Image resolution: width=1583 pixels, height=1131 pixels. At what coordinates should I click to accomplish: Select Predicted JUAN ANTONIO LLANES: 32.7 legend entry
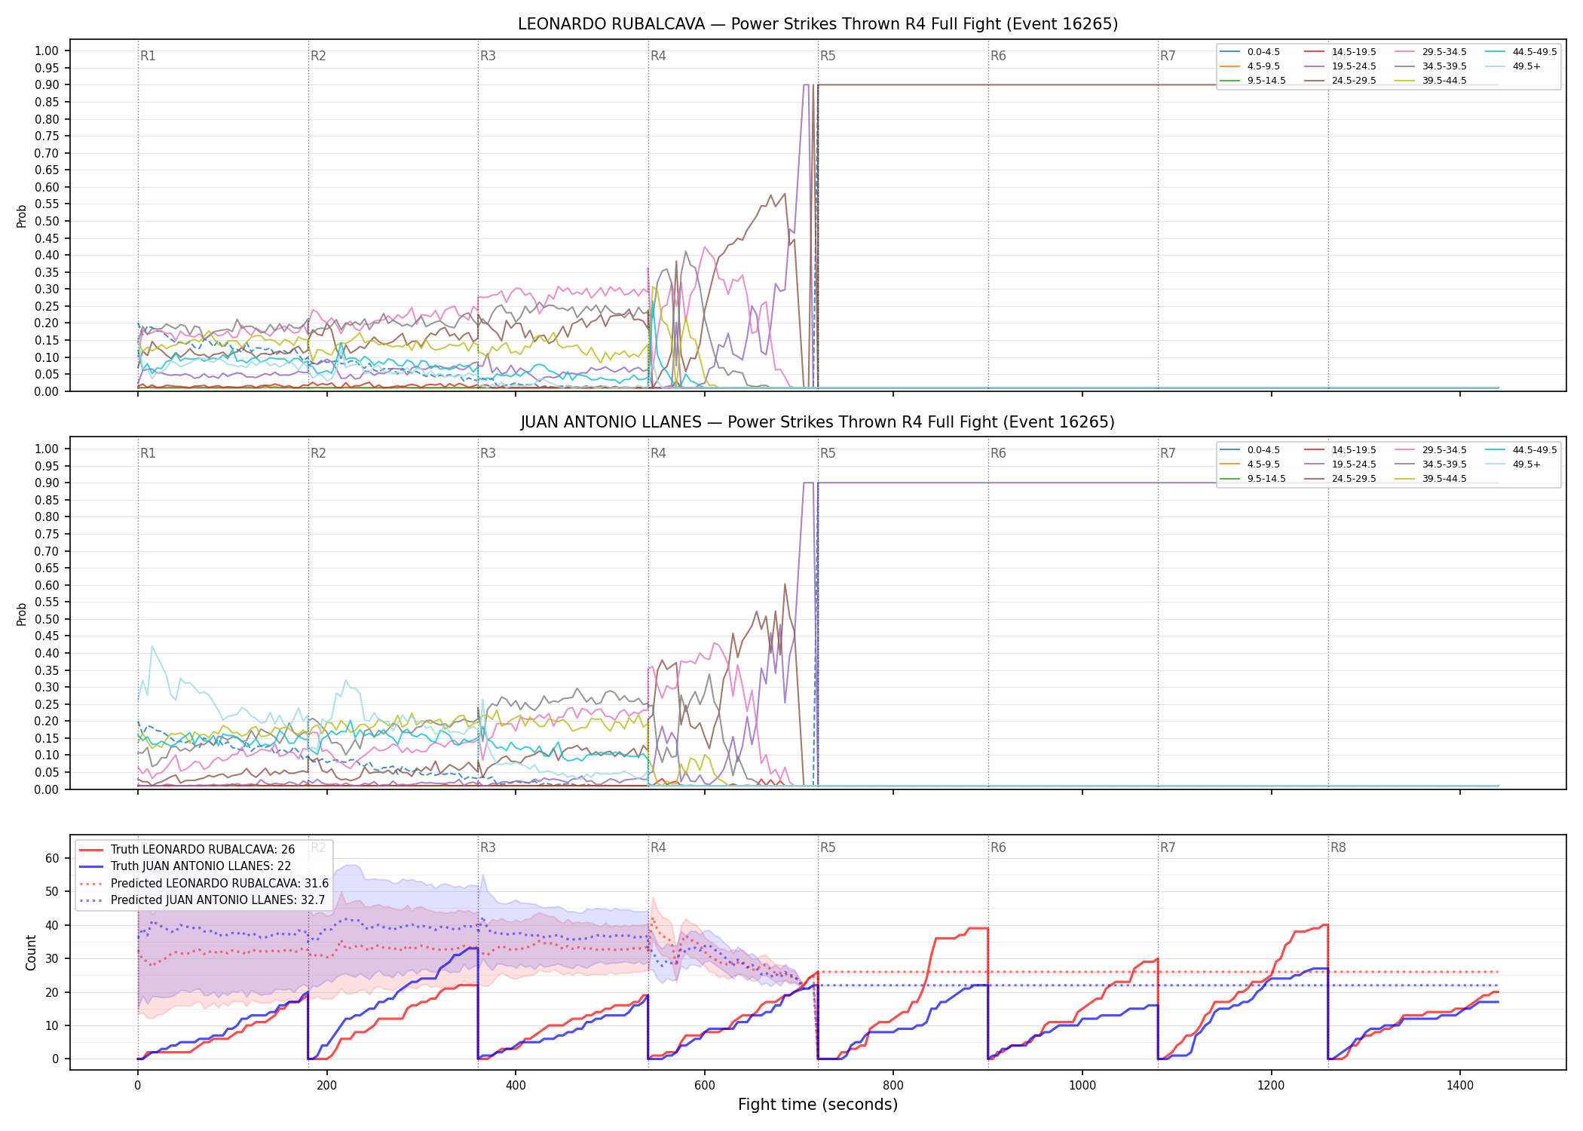[202, 900]
